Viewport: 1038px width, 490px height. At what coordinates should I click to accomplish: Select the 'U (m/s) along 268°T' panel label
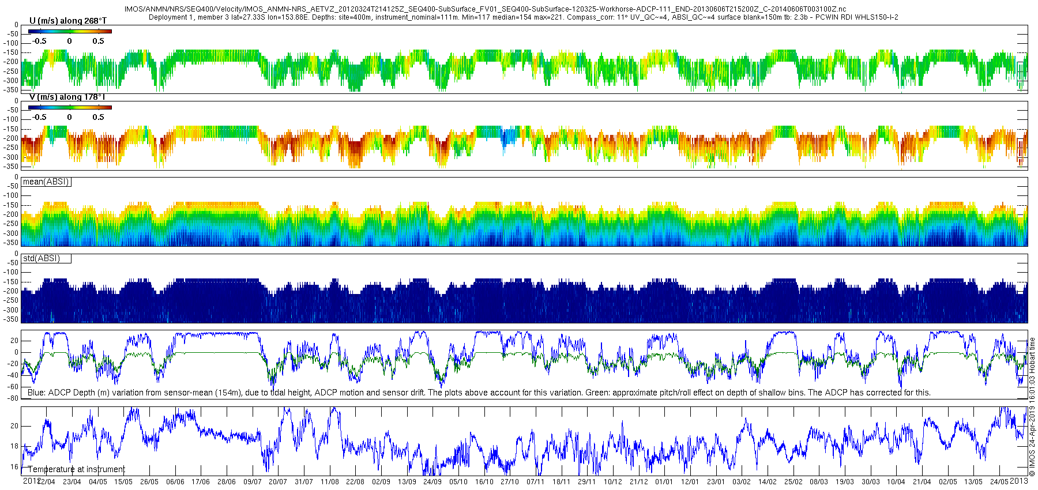click(68, 21)
